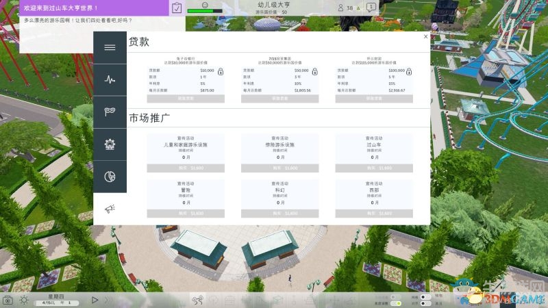Screen dimensions: 548x308
Task: Take the $50,000 loan button
Action: pyautogui.click(x=279, y=99)
